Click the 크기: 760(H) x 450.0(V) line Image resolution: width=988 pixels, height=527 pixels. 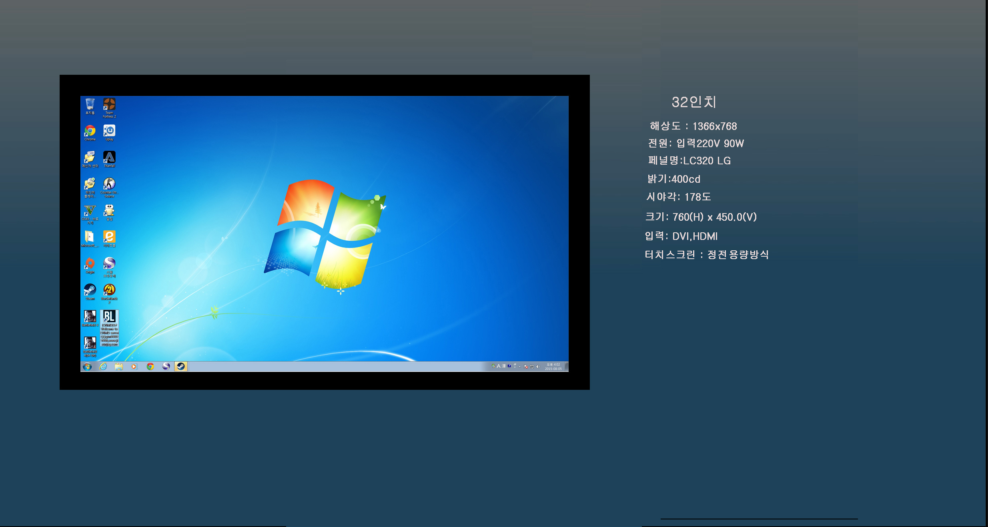701,217
